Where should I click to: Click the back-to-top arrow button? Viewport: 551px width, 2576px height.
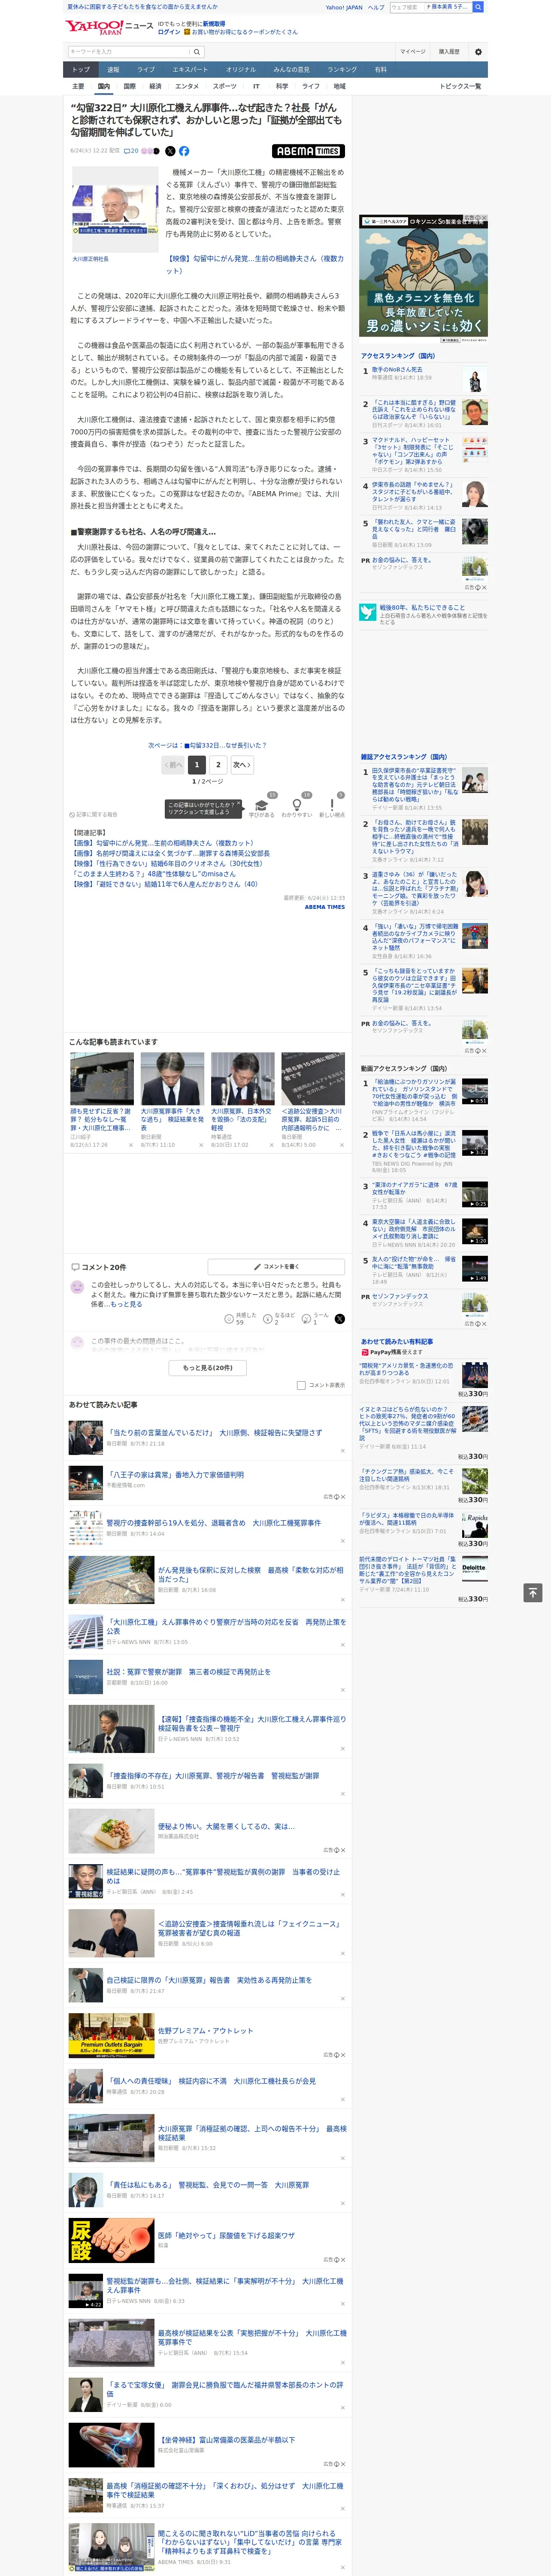click(533, 1592)
